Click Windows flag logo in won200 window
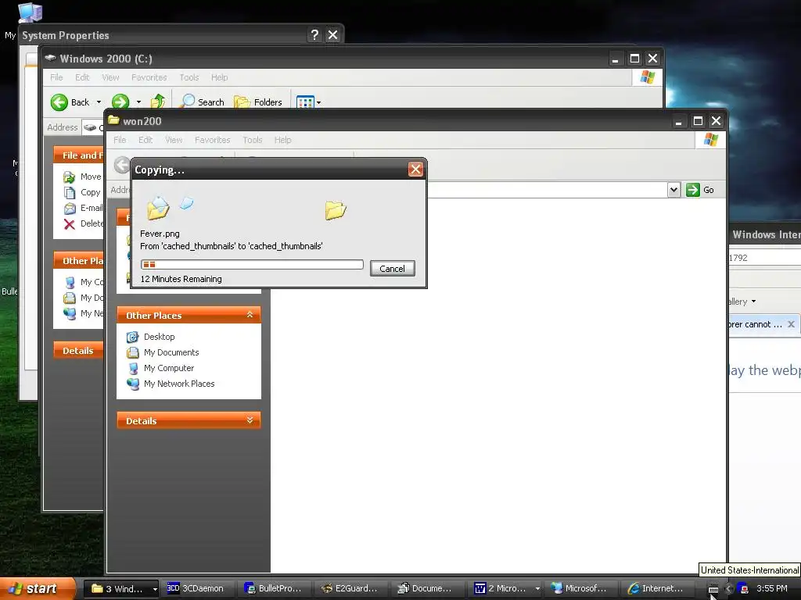801x600 pixels. (x=710, y=139)
